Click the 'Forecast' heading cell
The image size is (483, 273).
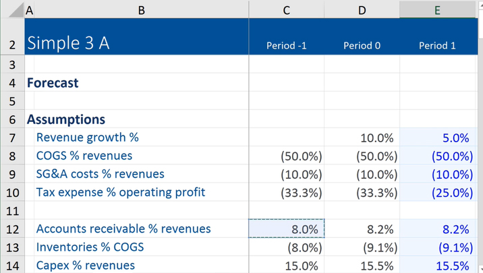tap(53, 83)
